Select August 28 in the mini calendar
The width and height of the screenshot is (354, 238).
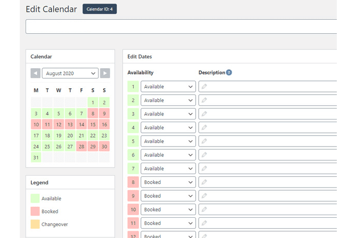click(82, 147)
